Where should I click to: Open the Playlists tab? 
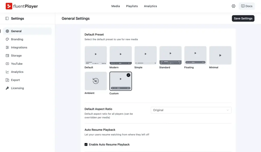click(132, 6)
